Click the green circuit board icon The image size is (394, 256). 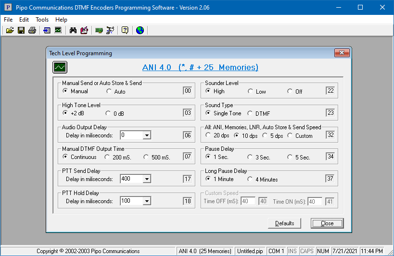point(99,30)
